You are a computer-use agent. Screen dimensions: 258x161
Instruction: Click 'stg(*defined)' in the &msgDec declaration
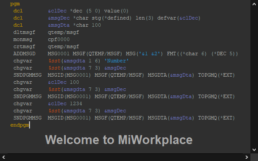tap(111, 18)
